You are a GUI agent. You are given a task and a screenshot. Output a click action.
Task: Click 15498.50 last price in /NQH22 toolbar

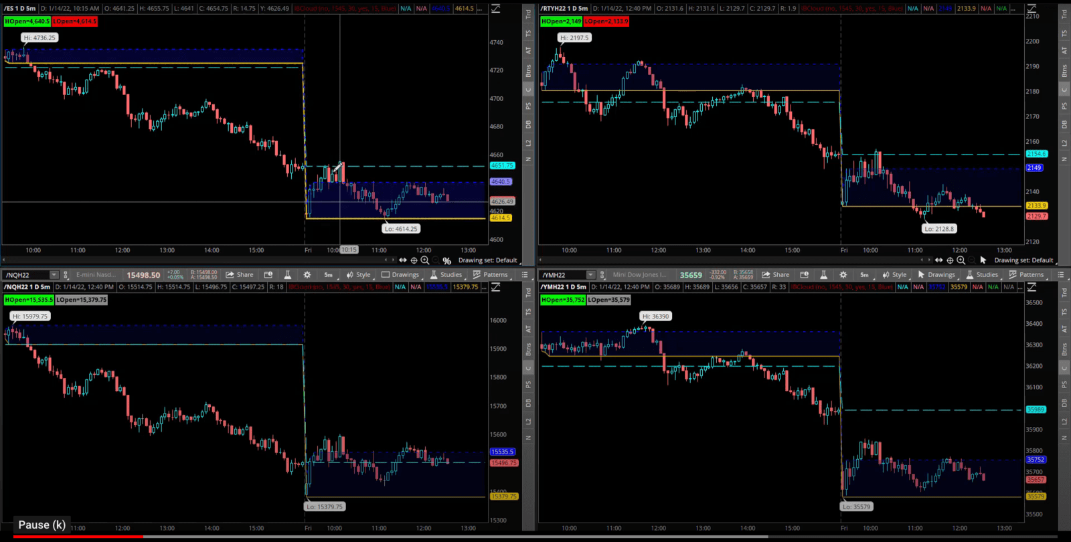143,275
